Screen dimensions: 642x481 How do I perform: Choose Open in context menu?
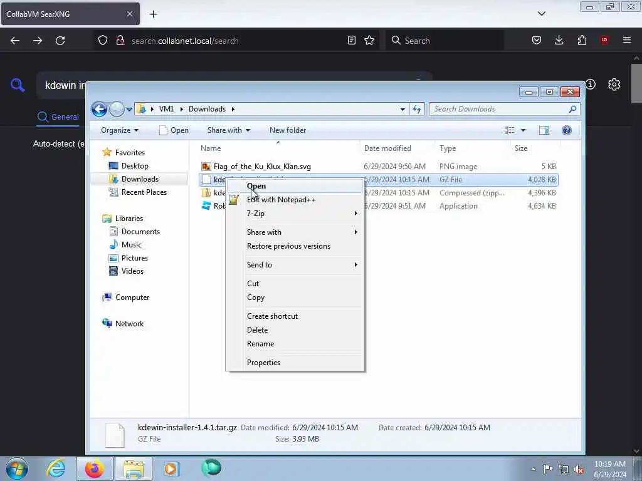[x=295, y=185]
